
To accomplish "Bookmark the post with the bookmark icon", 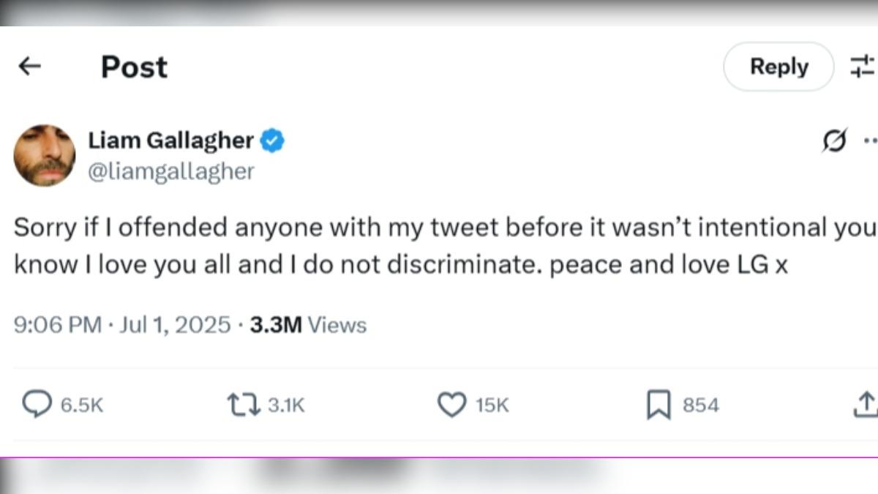I will (x=658, y=405).
